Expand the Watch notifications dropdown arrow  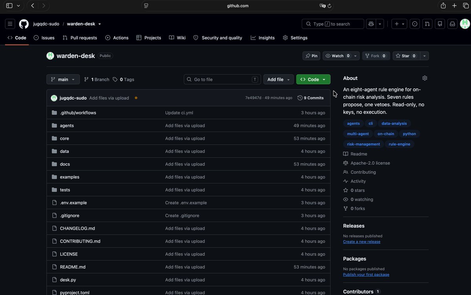(356, 56)
